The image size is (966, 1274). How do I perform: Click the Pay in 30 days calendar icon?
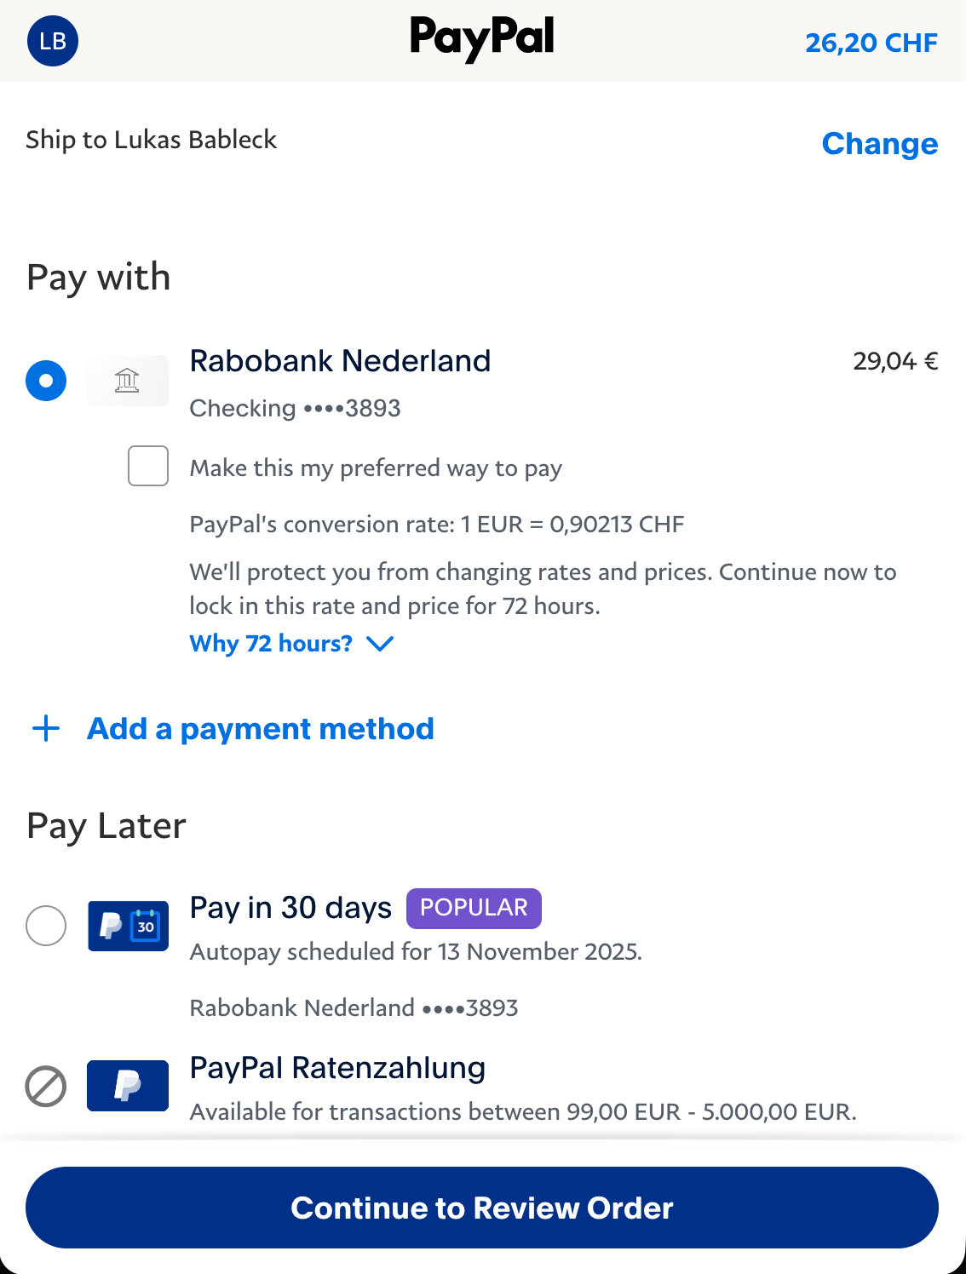tap(128, 926)
